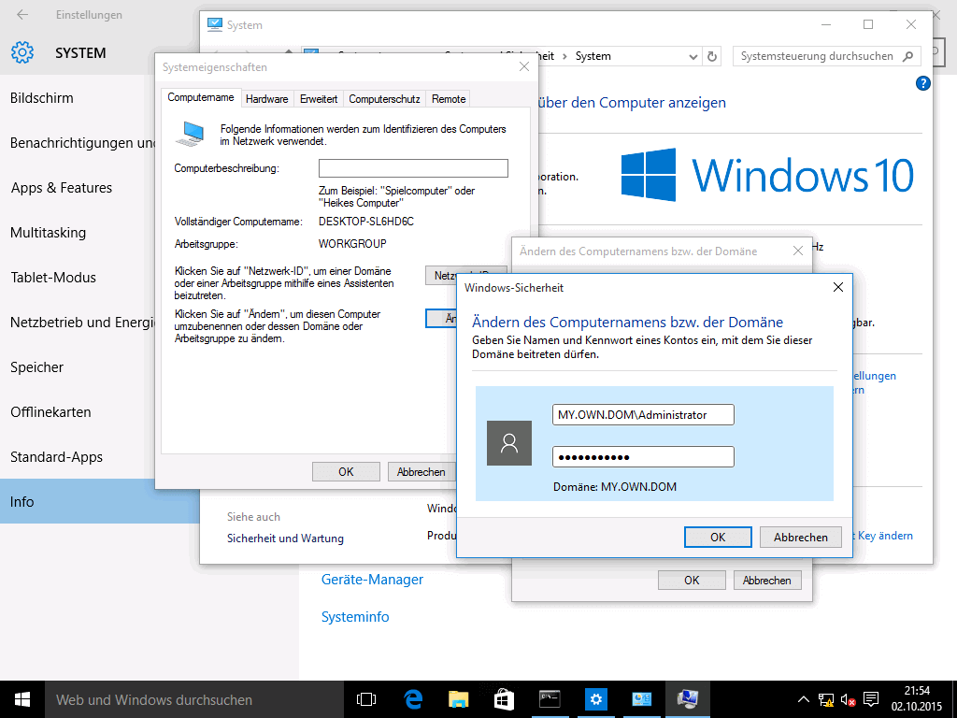This screenshot has height=718, width=957.
Task: Close the Ändern des Computernamens dialog
Action: pyautogui.click(x=798, y=251)
